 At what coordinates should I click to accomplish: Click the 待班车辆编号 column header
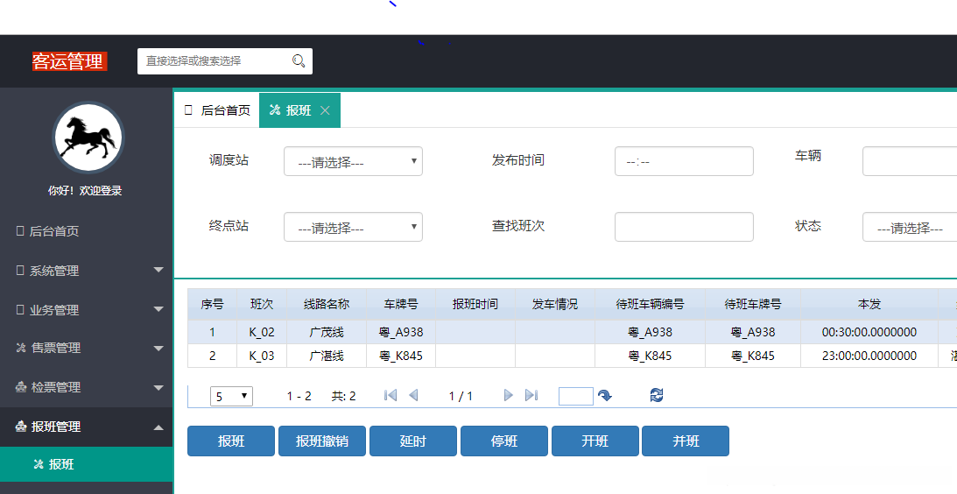pyautogui.click(x=650, y=304)
